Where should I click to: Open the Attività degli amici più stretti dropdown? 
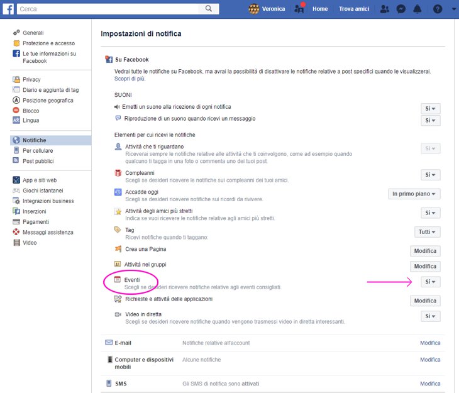[x=430, y=213]
